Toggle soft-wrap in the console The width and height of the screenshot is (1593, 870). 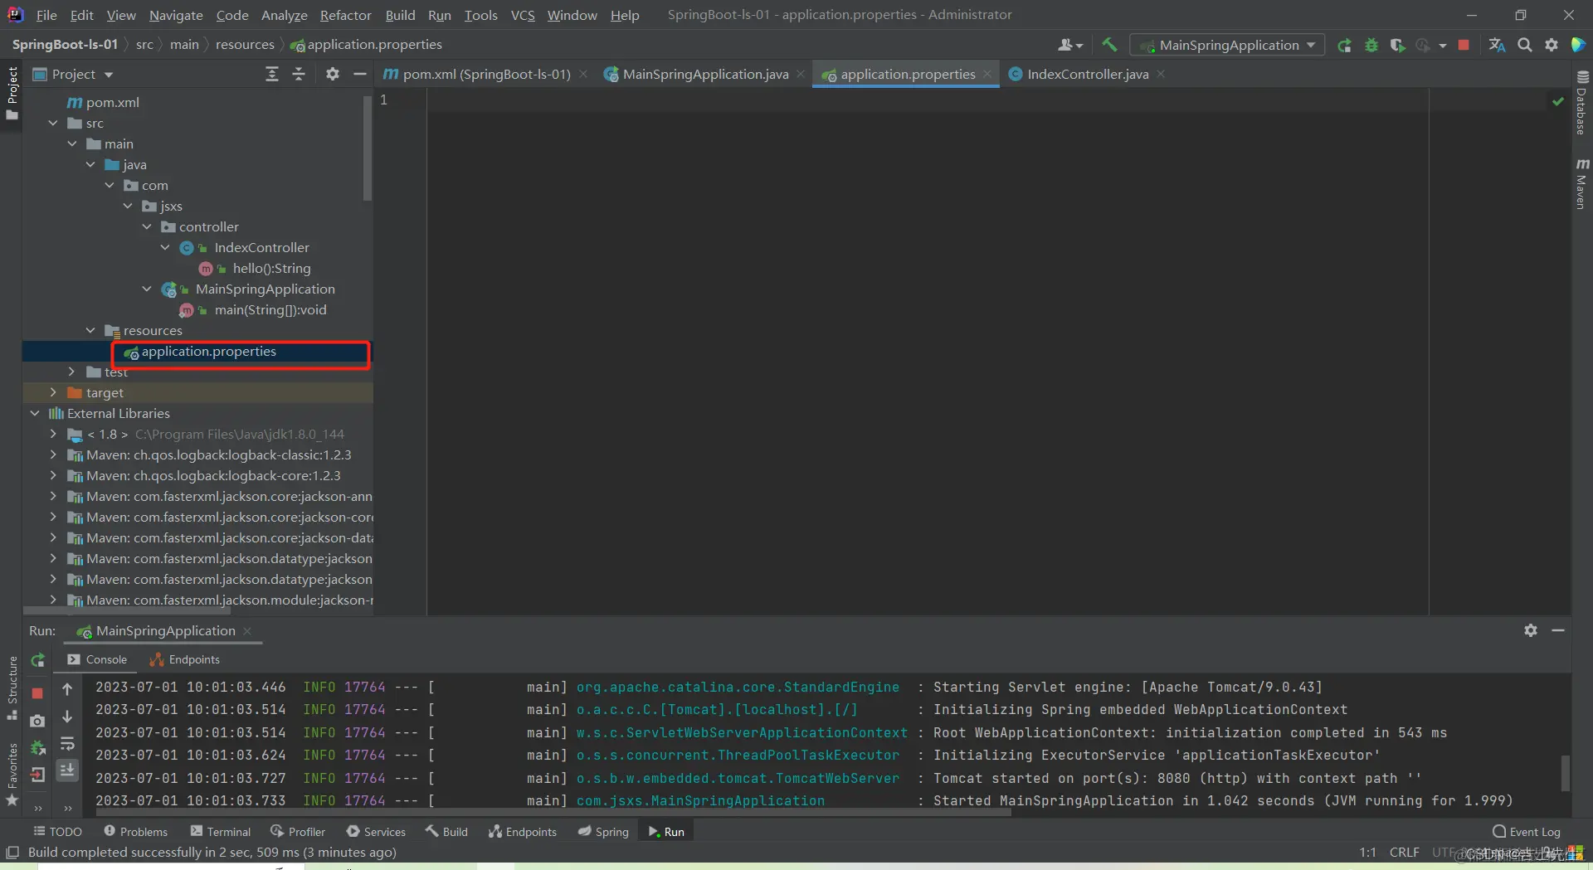(68, 744)
